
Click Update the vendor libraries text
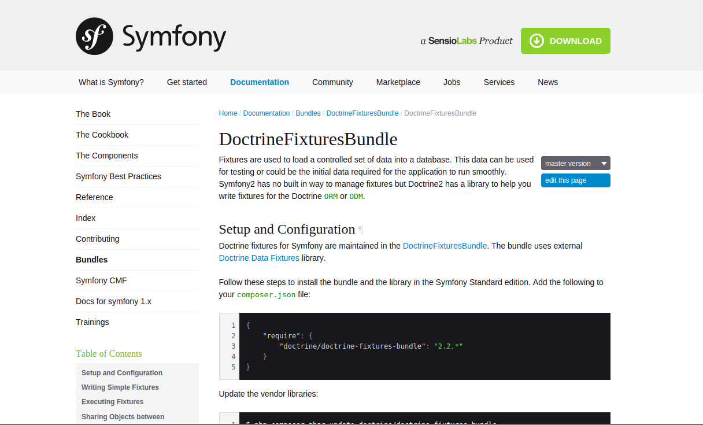tap(268, 394)
